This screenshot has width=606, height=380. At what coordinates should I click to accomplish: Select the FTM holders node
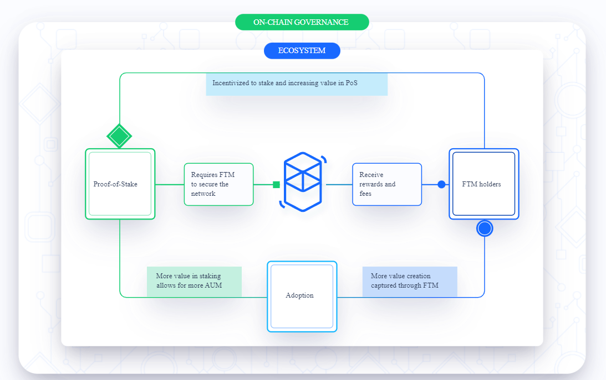[483, 184]
